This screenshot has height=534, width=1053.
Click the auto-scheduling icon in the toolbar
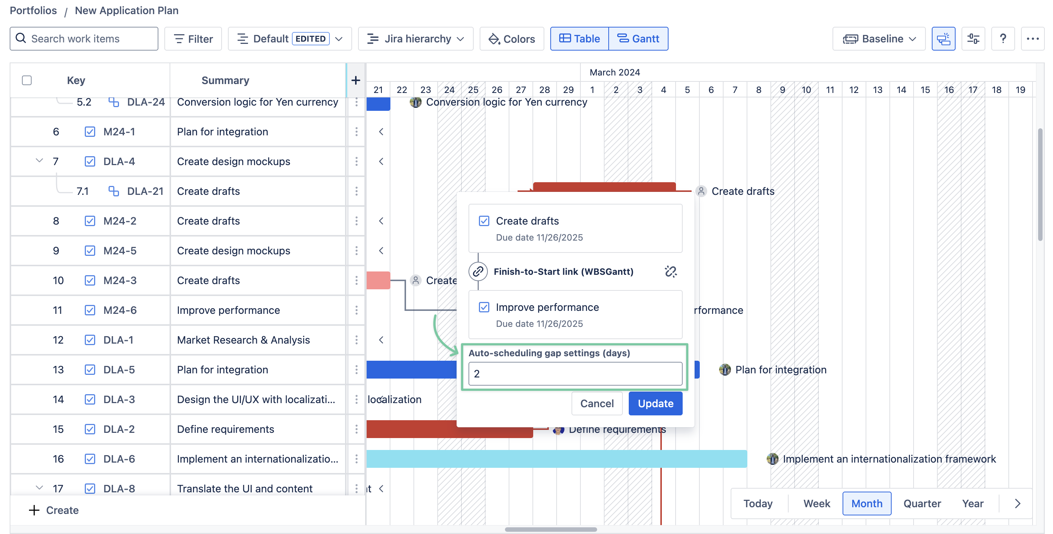(x=943, y=39)
